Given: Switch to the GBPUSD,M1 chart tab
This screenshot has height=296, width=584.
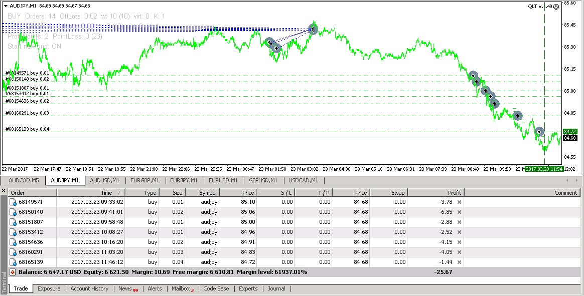Looking at the screenshot, I should 263,180.
